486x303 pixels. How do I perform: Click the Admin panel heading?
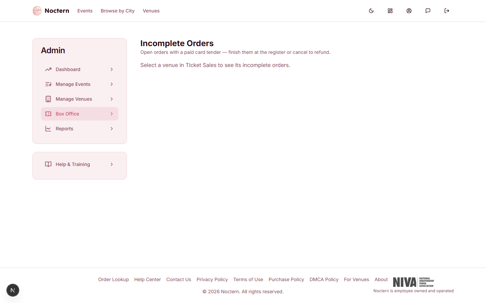coord(53,50)
